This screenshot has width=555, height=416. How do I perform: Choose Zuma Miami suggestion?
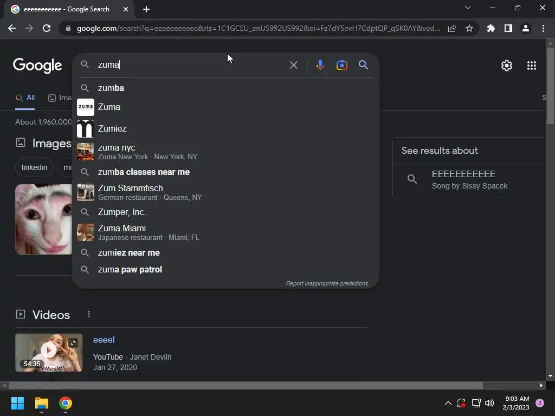(225, 232)
